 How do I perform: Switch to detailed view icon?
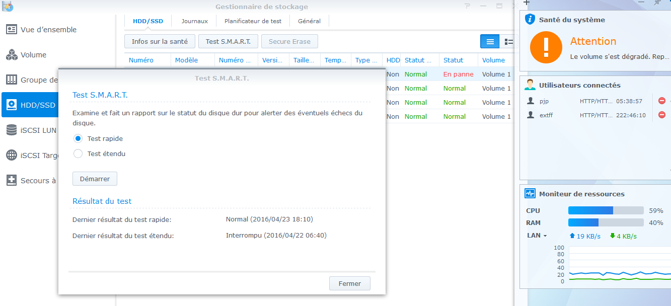508,42
